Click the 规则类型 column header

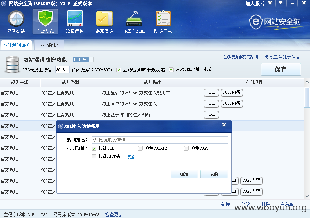tap(70, 83)
